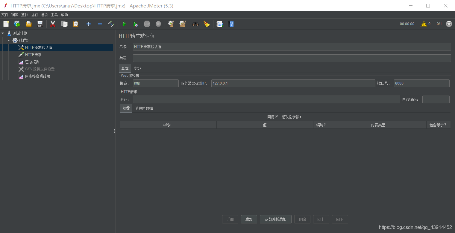
Task: Select the 消息体数据 tab
Action: click(144, 108)
